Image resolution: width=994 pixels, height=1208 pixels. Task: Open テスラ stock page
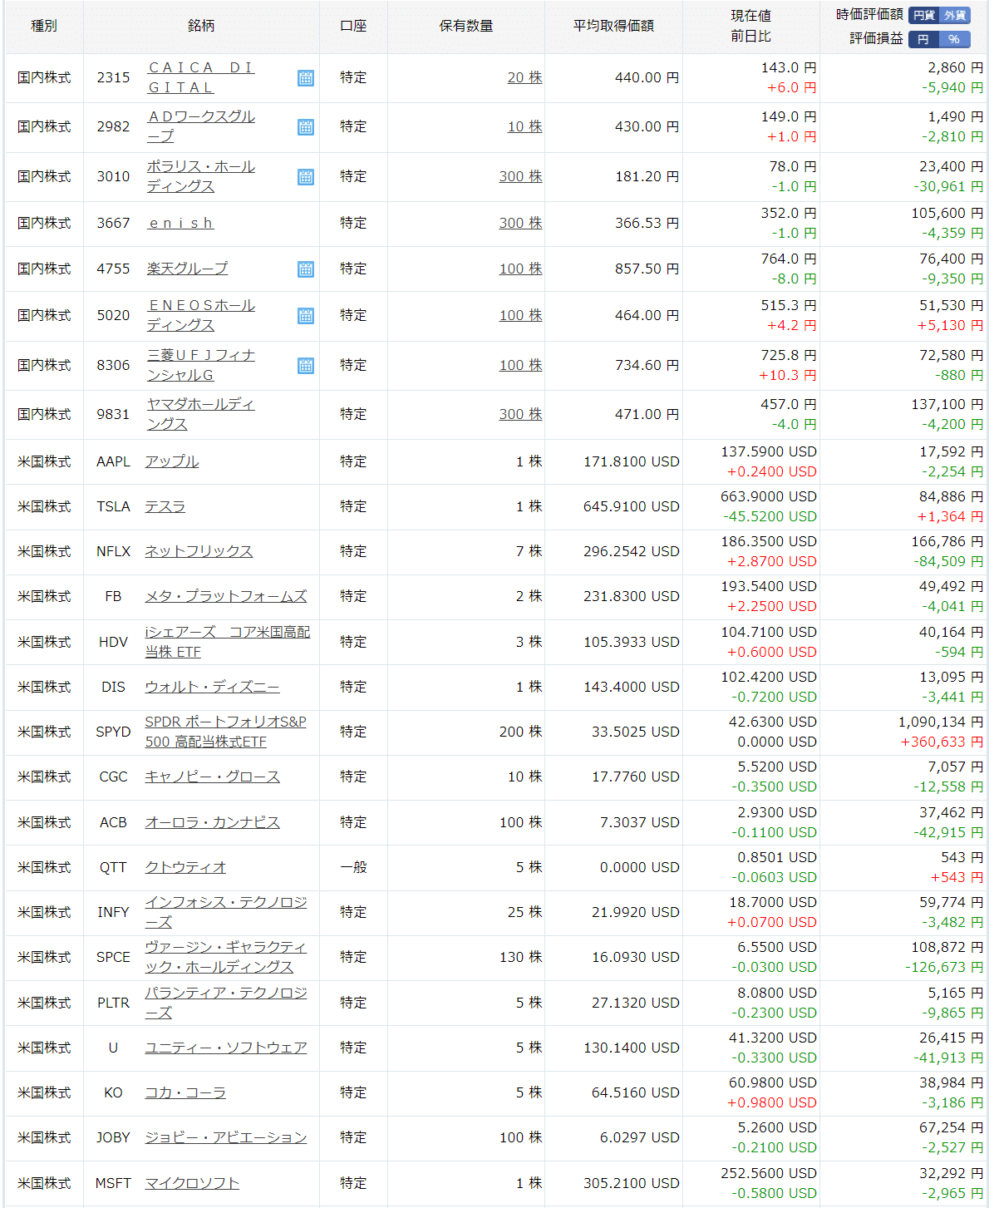pyautogui.click(x=165, y=506)
